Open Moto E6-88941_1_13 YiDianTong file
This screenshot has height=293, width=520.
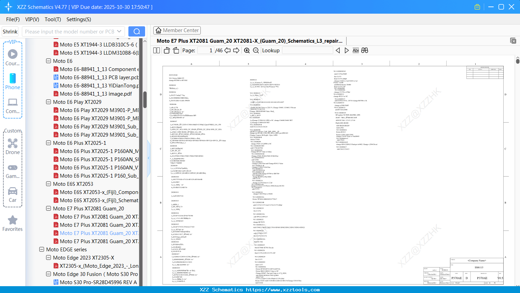coord(96,86)
